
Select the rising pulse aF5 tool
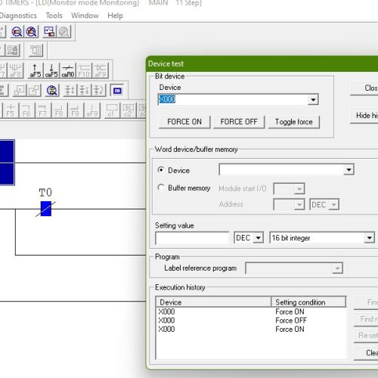click(x=35, y=70)
